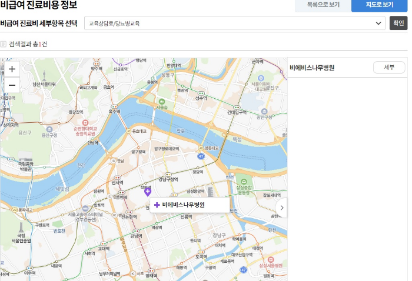This screenshot has width=412, height=281.
Task: Click the 압구정로데오역 station label
Action: click(167, 149)
